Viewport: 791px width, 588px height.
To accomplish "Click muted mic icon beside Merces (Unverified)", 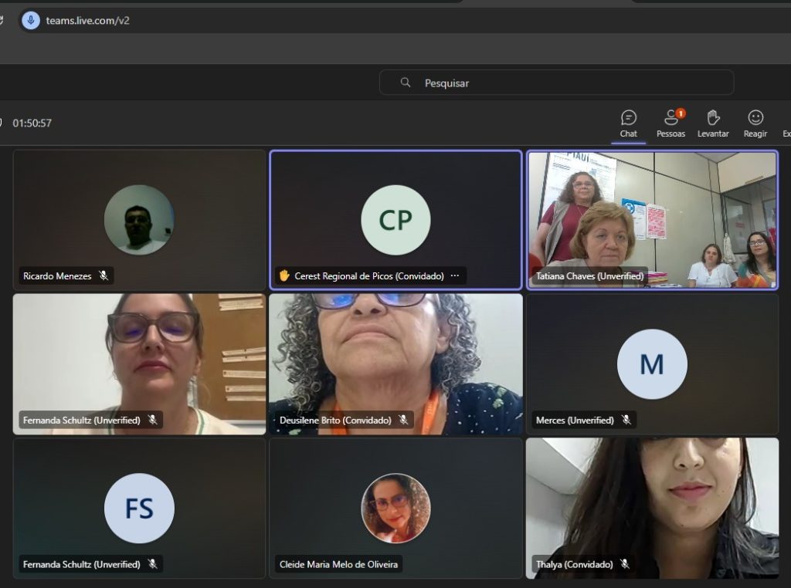I will pos(626,420).
